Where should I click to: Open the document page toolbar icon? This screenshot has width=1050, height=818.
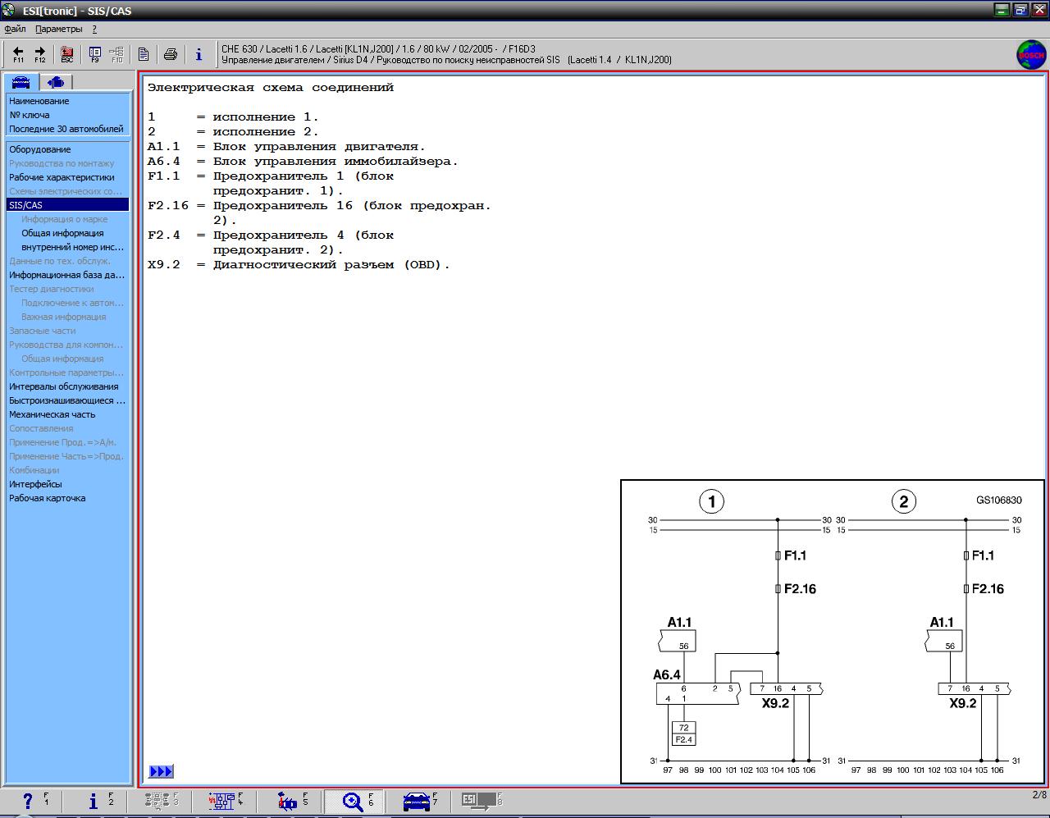coord(144,54)
